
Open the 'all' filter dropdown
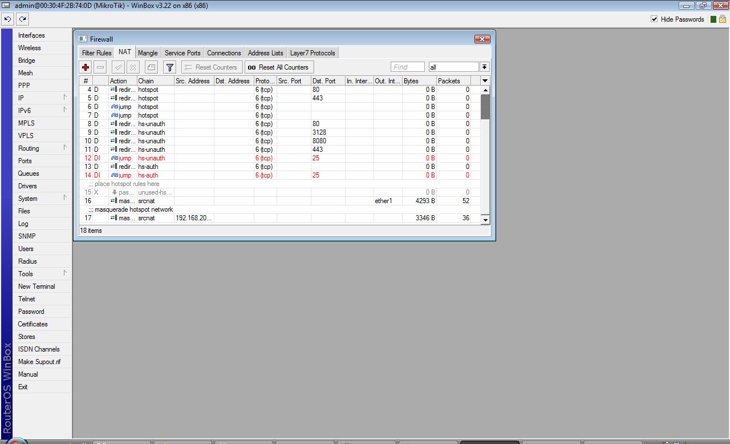pyautogui.click(x=484, y=67)
